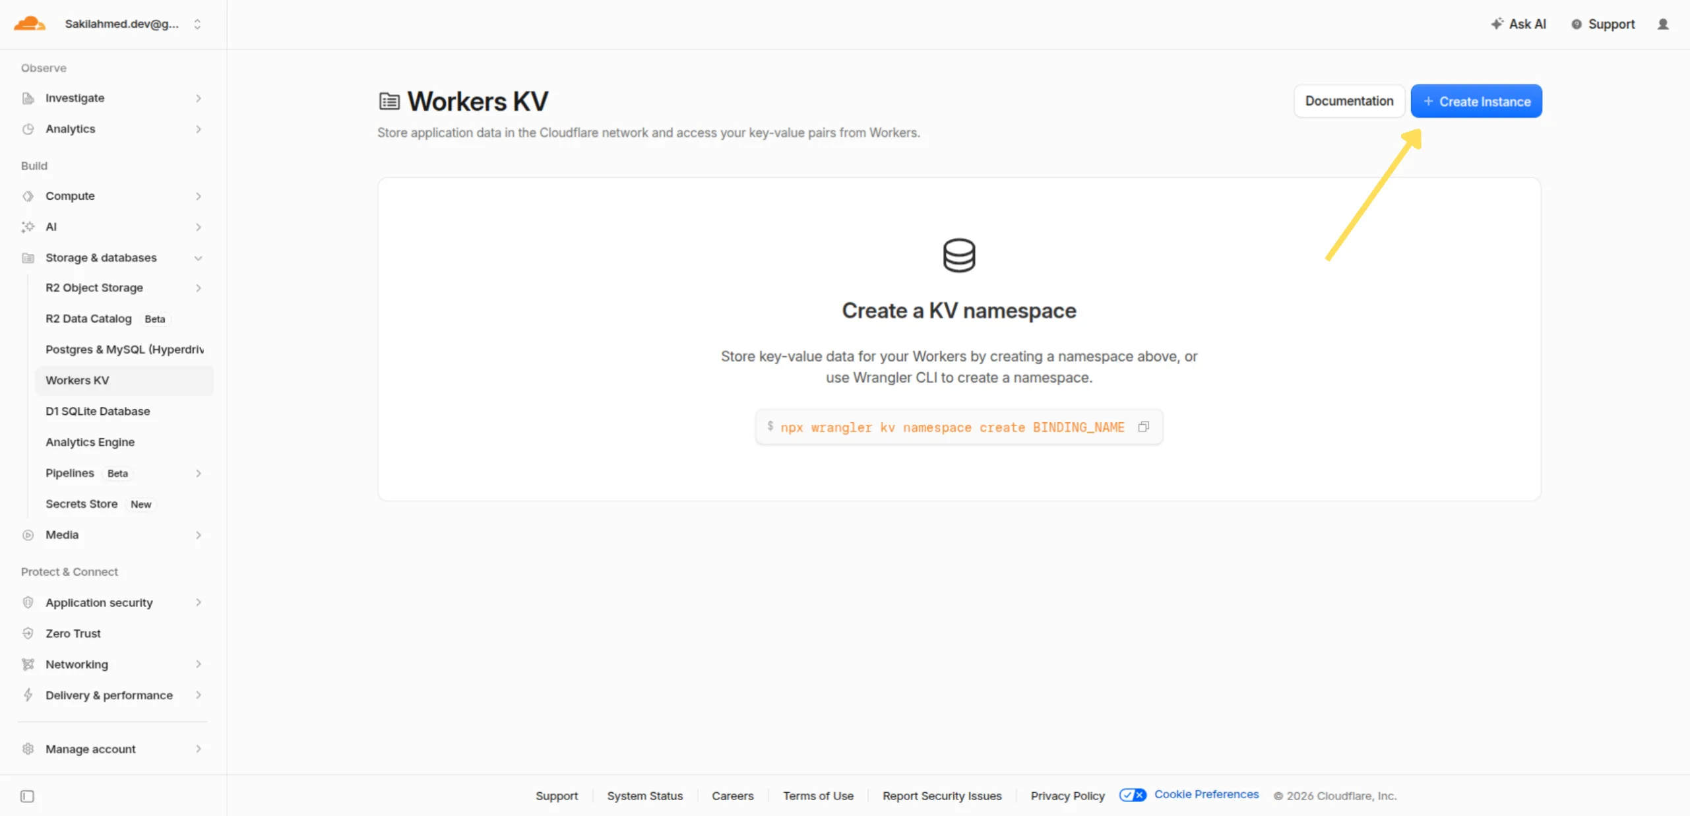Viewport: 1690px width, 816px height.
Task: Open Zero Trust in sidebar
Action: click(x=112, y=633)
